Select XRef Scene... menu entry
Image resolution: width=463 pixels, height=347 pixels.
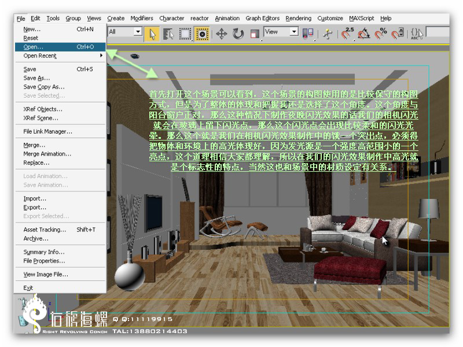[x=60, y=118]
